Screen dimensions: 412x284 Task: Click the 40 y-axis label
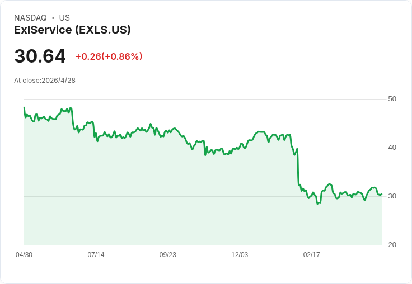point(392,148)
